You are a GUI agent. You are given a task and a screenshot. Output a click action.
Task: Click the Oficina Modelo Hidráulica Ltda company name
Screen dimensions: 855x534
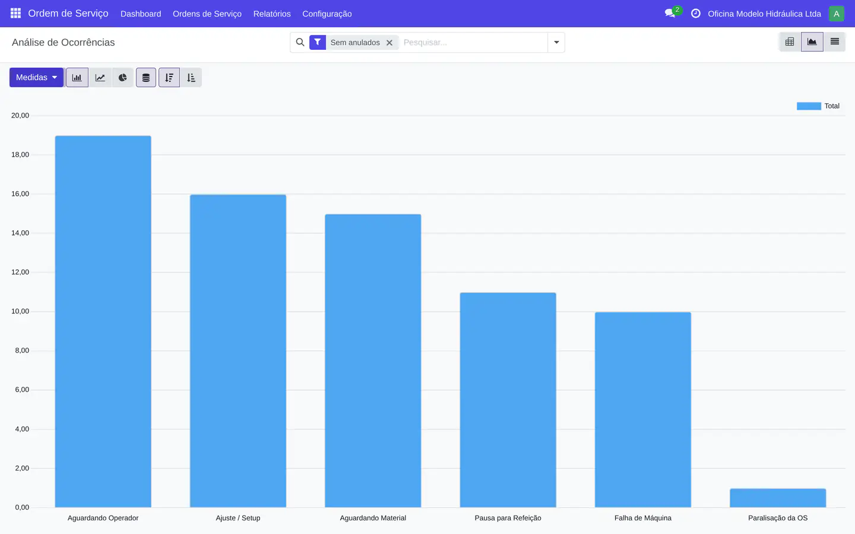[764, 14]
